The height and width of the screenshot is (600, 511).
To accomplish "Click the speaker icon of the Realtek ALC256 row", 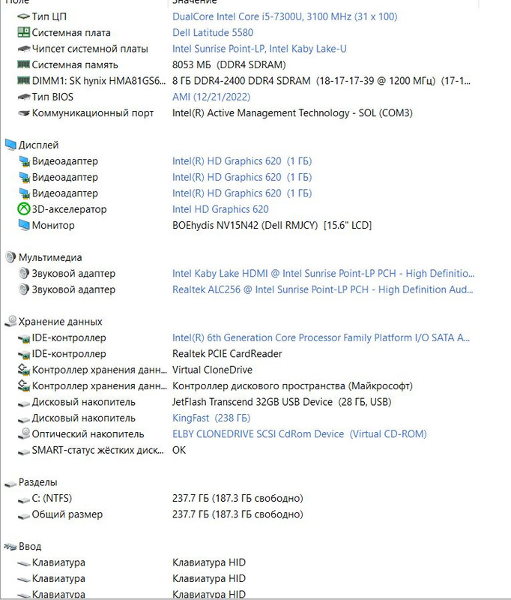I will (23, 289).
